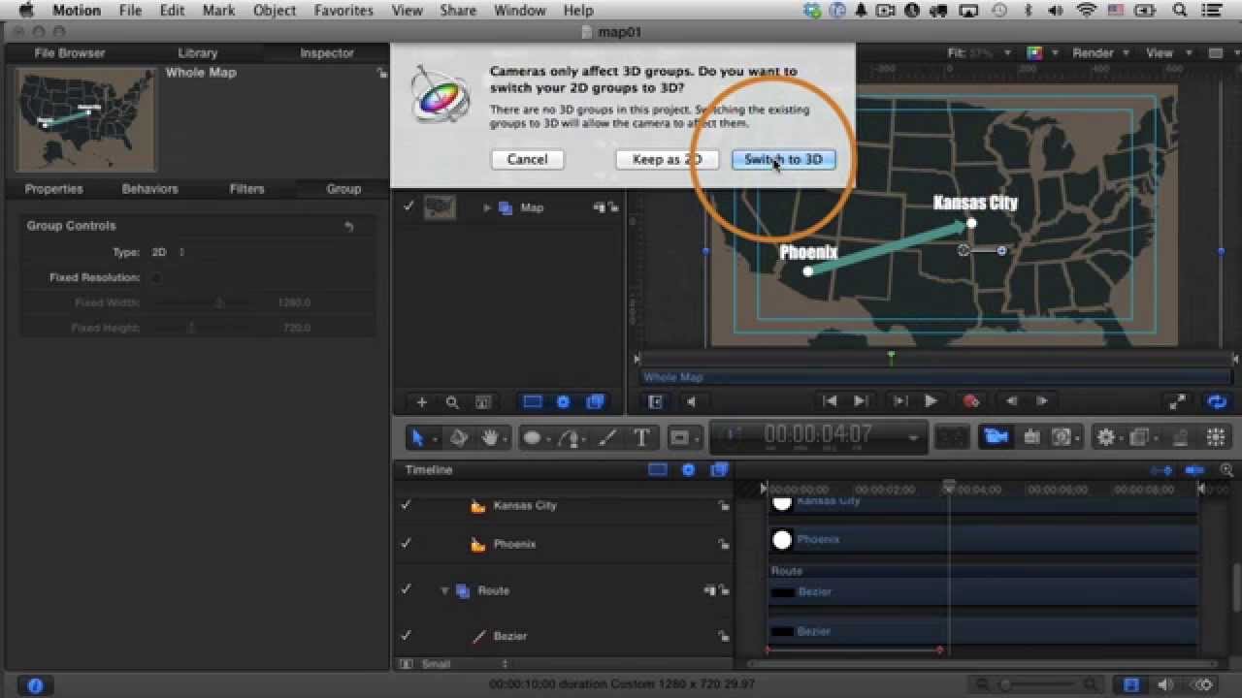The image size is (1242, 698).
Task: Select the Paint Stroke tool
Action: (x=607, y=438)
